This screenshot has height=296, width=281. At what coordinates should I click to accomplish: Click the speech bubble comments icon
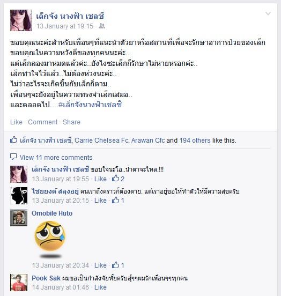[x=13, y=157]
